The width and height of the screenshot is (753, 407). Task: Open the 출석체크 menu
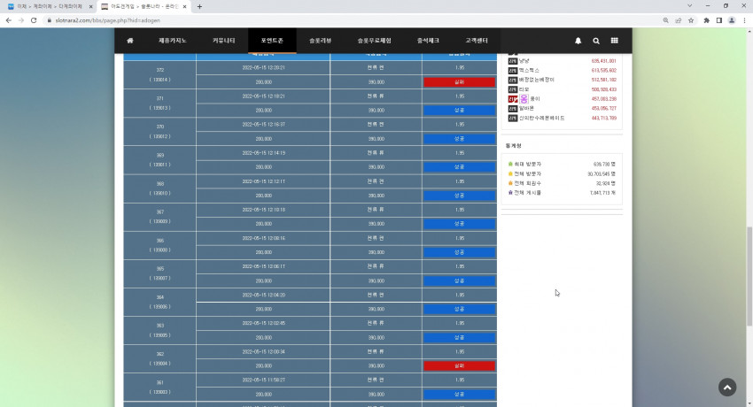click(428, 41)
